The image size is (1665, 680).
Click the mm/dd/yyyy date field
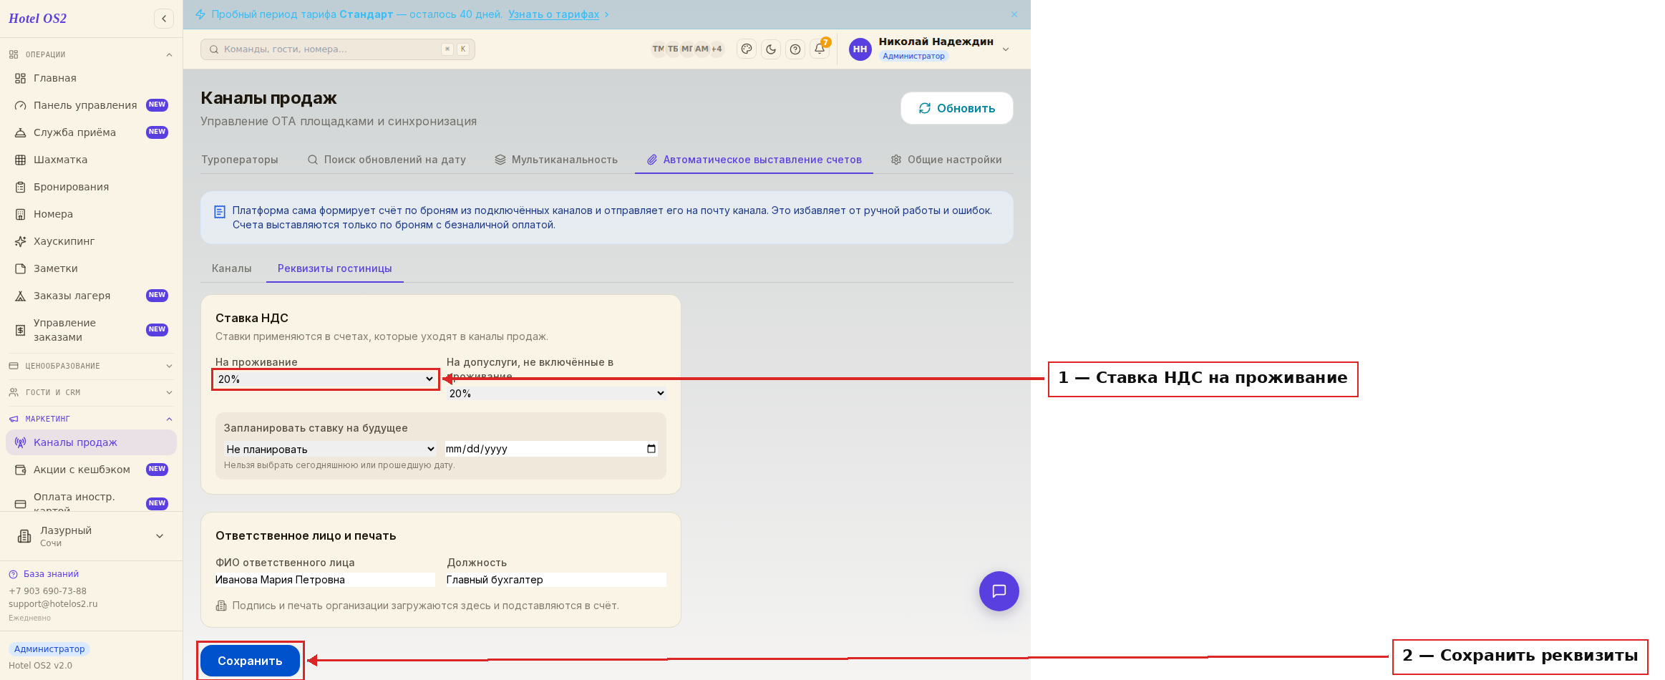551,449
